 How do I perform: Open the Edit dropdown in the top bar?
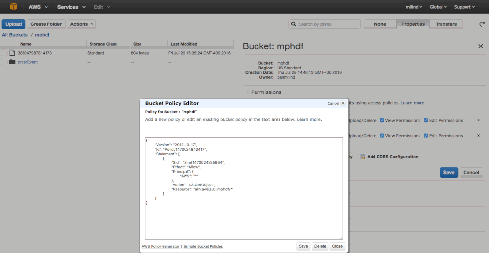(102, 7)
